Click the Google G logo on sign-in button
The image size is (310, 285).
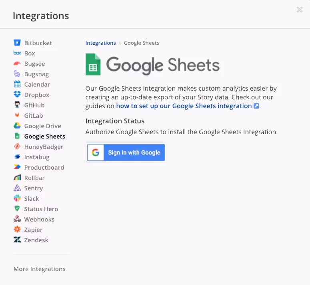coord(96,152)
